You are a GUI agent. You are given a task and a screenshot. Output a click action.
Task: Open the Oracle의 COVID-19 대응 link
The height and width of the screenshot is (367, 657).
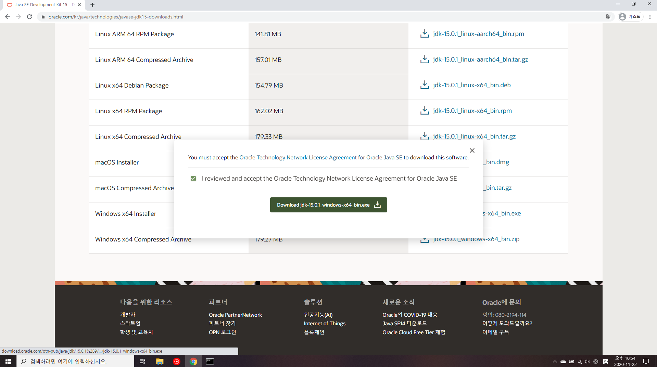410,315
